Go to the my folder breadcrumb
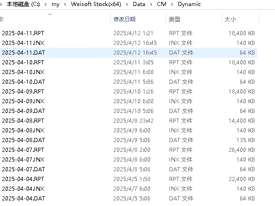 pos(55,4)
